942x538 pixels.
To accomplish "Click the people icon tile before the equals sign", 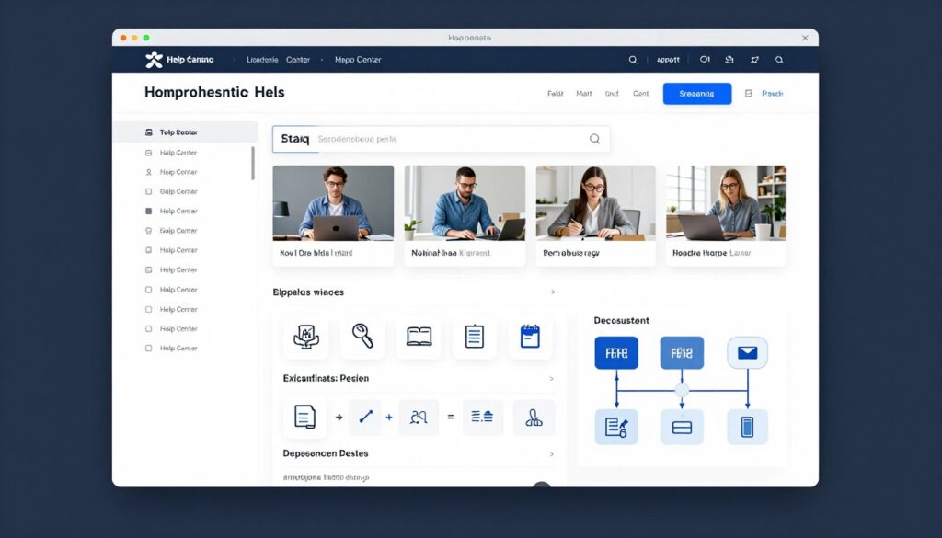I will tap(419, 417).
